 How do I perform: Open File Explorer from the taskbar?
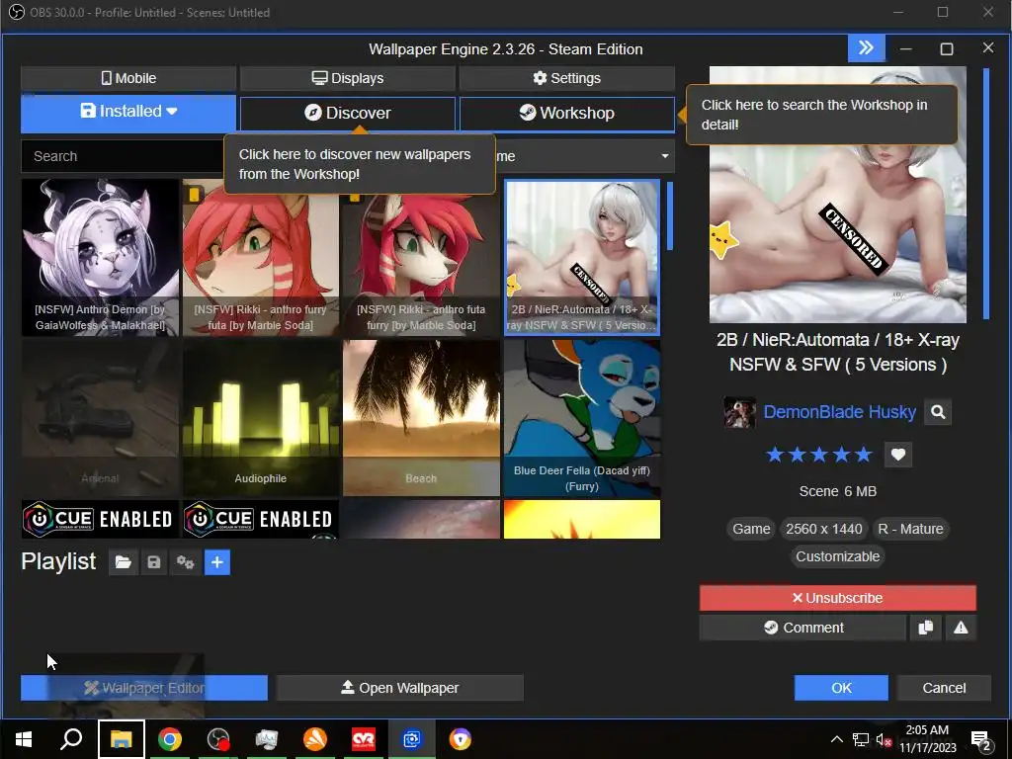[121, 739]
